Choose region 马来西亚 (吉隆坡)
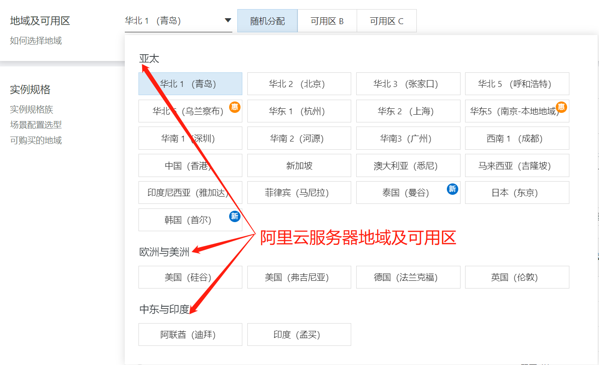 click(x=517, y=166)
